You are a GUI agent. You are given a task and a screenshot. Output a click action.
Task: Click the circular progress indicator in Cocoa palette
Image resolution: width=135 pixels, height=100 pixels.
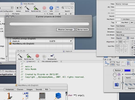119,79
